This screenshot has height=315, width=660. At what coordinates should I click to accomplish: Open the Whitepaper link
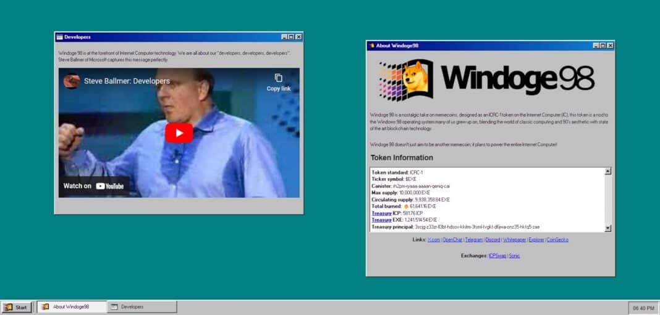(514, 240)
